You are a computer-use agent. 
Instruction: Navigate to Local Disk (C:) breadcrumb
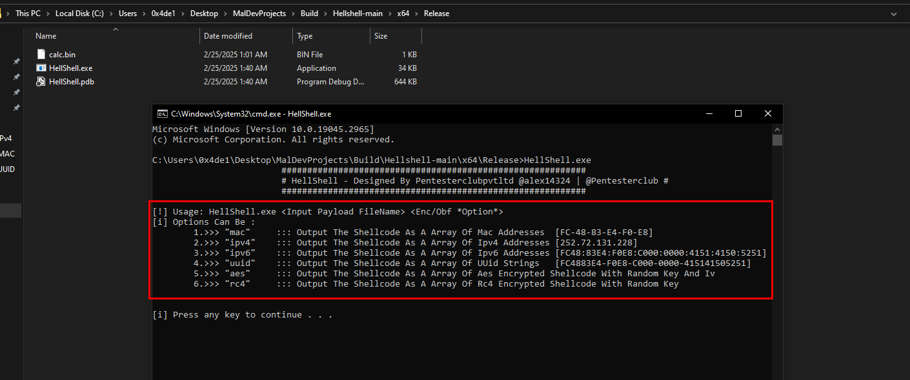click(x=81, y=14)
